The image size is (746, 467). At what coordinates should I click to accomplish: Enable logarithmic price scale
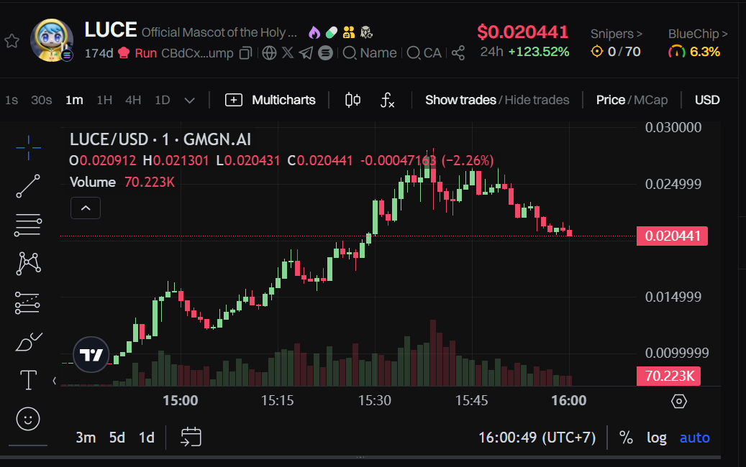click(x=656, y=437)
